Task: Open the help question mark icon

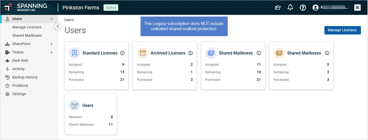Action: (x=303, y=8)
